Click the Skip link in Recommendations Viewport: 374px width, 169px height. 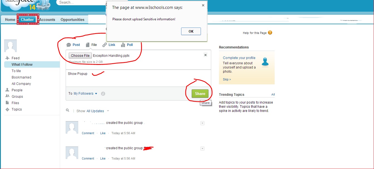tap(227, 79)
